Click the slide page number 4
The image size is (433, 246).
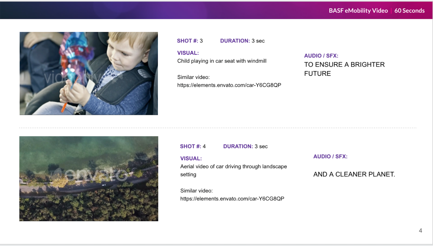(420, 231)
